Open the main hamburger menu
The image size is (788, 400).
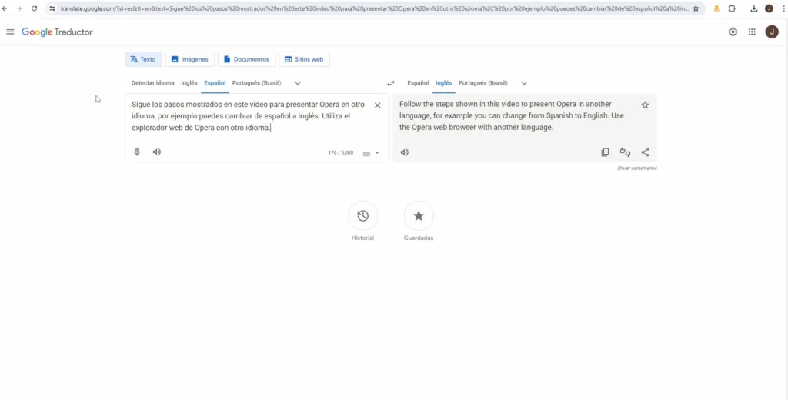pyautogui.click(x=10, y=32)
